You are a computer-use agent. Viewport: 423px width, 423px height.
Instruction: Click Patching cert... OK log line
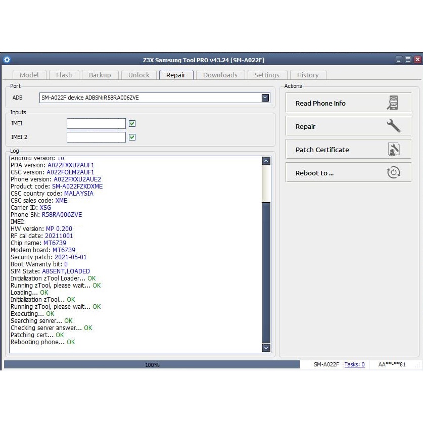point(37,335)
